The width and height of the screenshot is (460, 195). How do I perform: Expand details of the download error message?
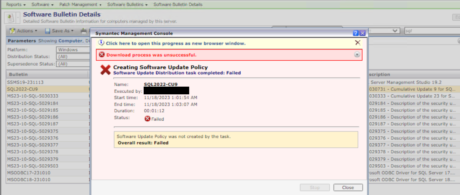click(357, 55)
